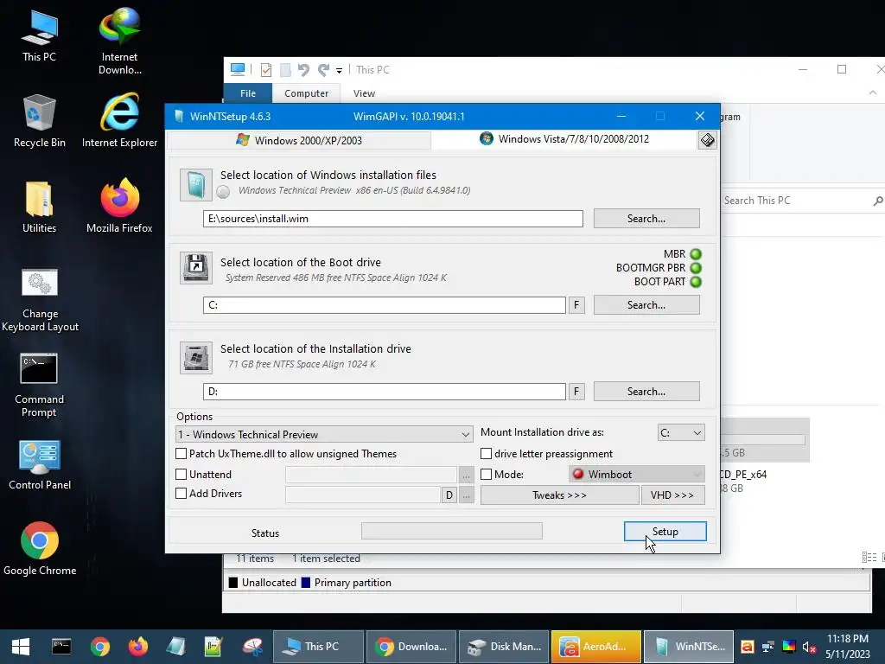
Task: Enable Patch UxTheme.dll checkbox
Action: [181, 453]
